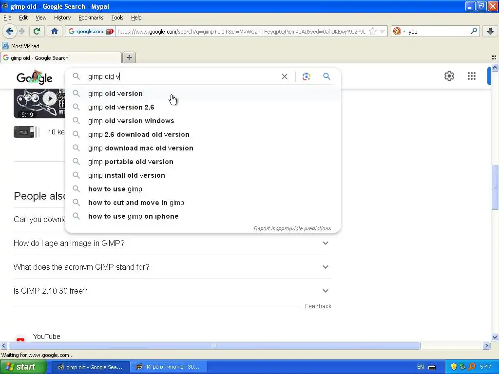Viewport: 499px width, 374px height.
Task: Choose suggestion 'how to use gimp'
Action: pos(203,189)
